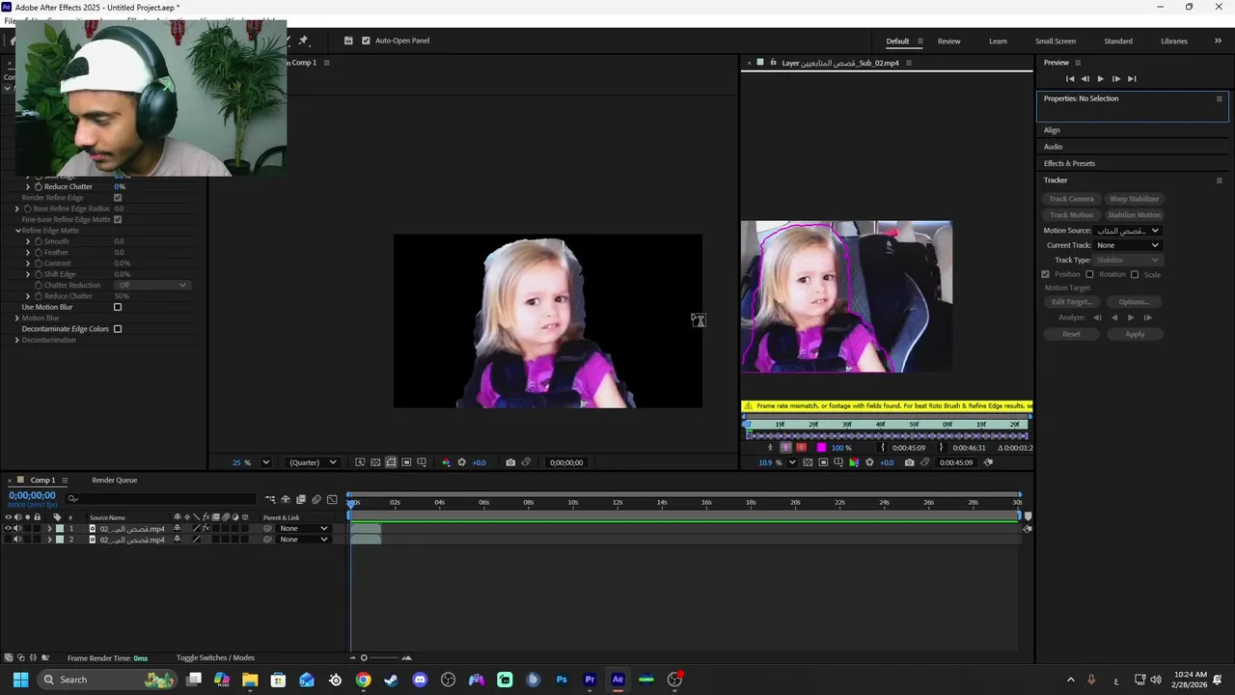Open layer 2 Parent & Link dropdown
The height and width of the screenshot is (695, 1235).
[303, 540]
